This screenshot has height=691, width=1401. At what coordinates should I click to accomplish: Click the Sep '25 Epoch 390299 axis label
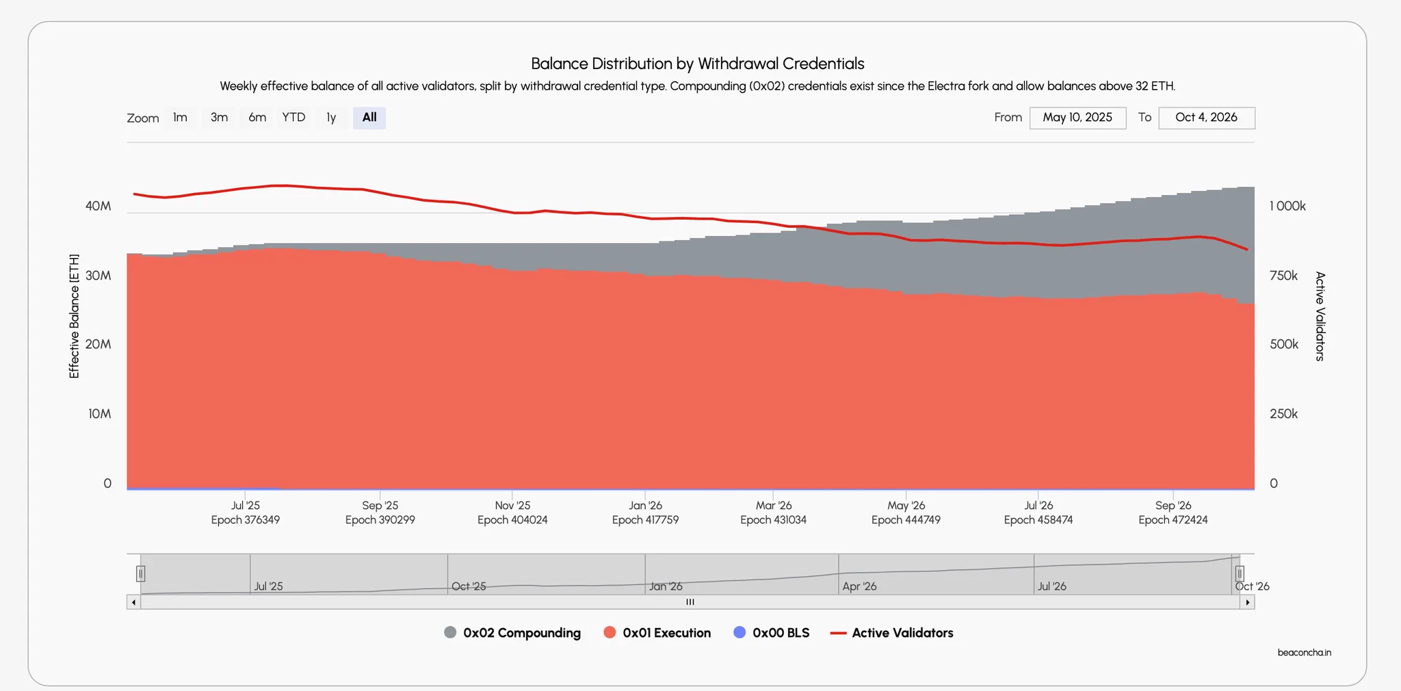[380, 512]
